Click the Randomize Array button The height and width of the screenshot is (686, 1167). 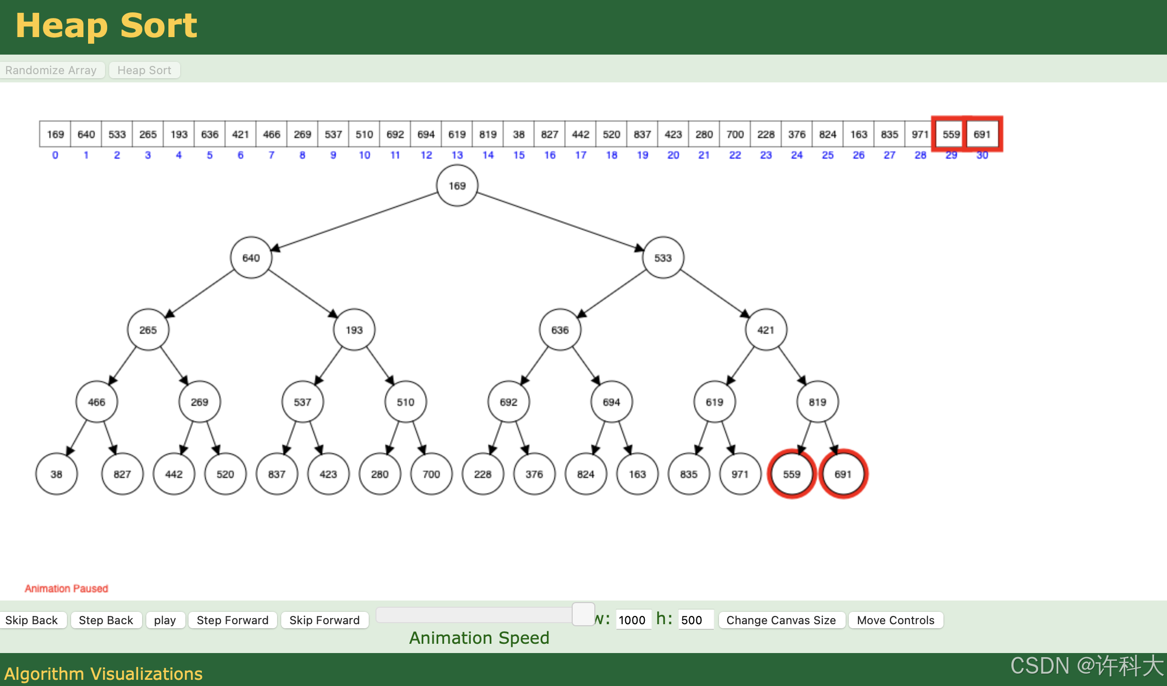51,70
